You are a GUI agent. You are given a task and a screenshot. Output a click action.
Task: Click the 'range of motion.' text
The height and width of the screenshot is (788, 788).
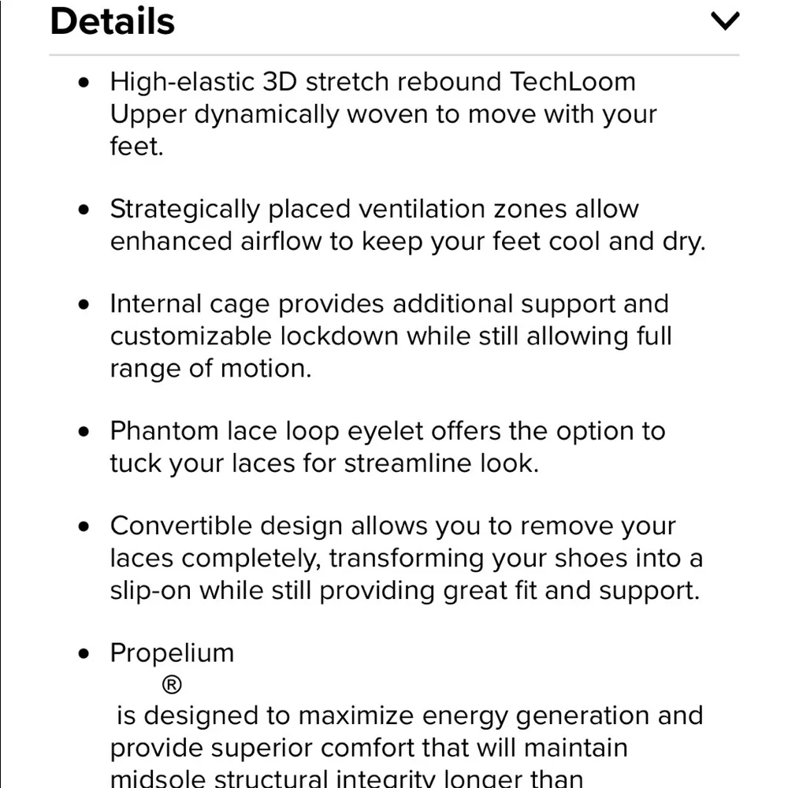pyautogui.click(x=210, y=369)
